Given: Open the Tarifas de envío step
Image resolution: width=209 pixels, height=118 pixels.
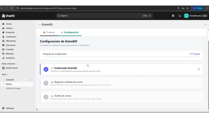Looking at the screenshot, I should (x=121, y=97).
